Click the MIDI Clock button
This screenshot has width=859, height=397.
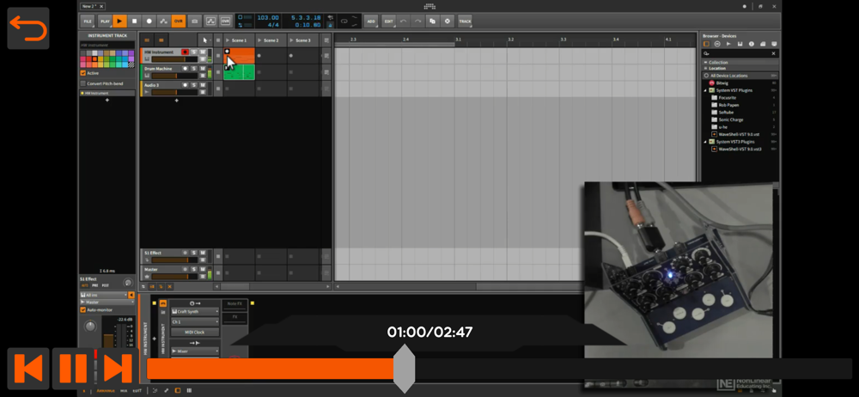(x=195, y=333)
